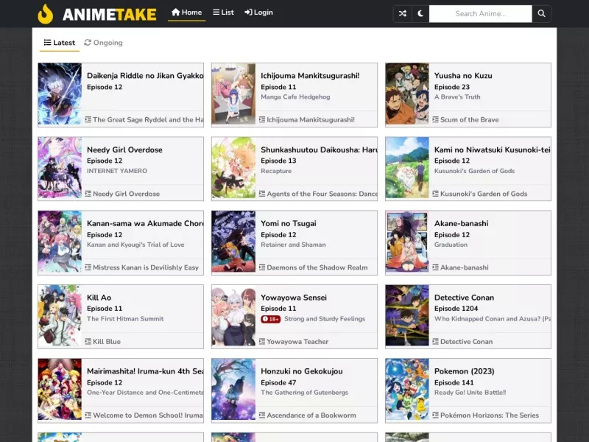This screenshot has width=589, height=442.
Task: Click 'The Gathering of Gutenbergs' subtitle
Action: [x=304, y=393]
